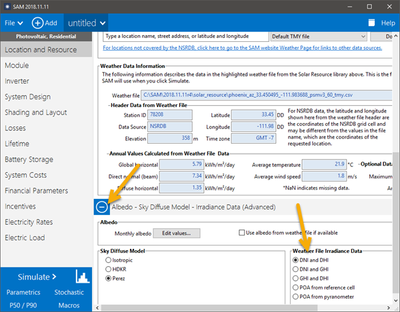Viewport: 400px width, 312px height.
Task: Open the P50 / P90 simulations
Action: [23, 303]
